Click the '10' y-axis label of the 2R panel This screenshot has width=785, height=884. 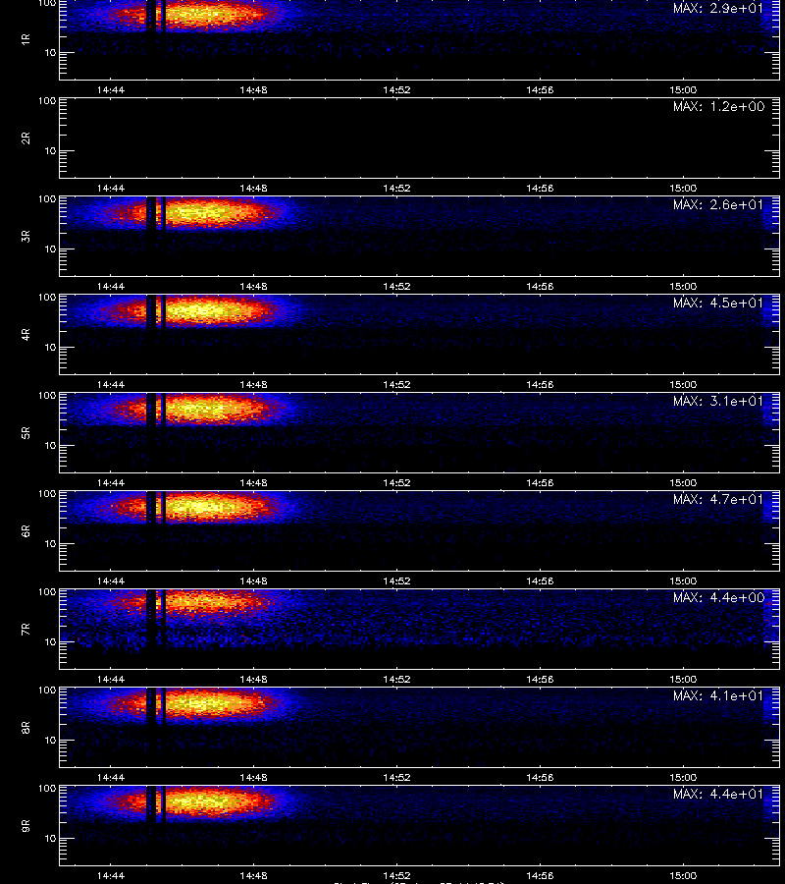pyautogui.click(x=50, y=151)
